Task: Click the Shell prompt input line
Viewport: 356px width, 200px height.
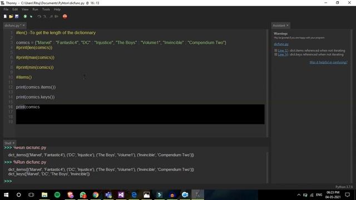Action: pos(136,181)
